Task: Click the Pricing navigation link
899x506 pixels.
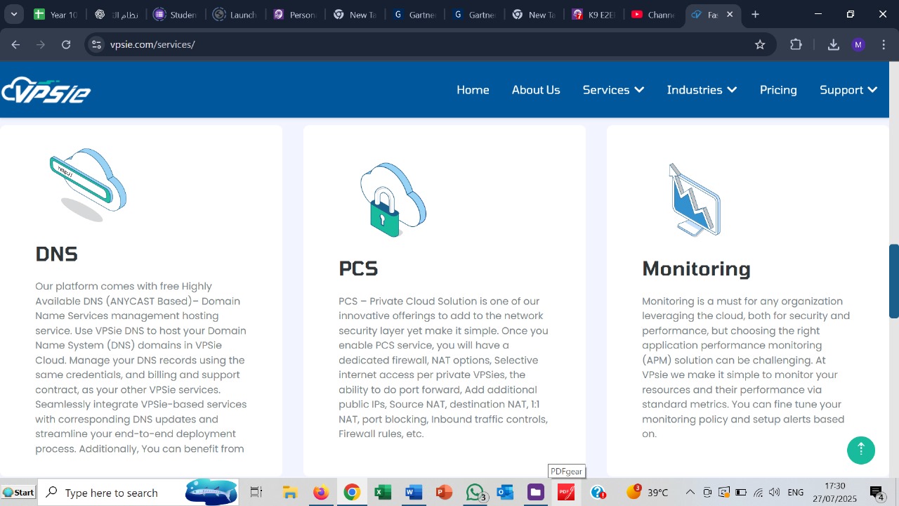Action: pyautogui.click(x=778, y=89)
